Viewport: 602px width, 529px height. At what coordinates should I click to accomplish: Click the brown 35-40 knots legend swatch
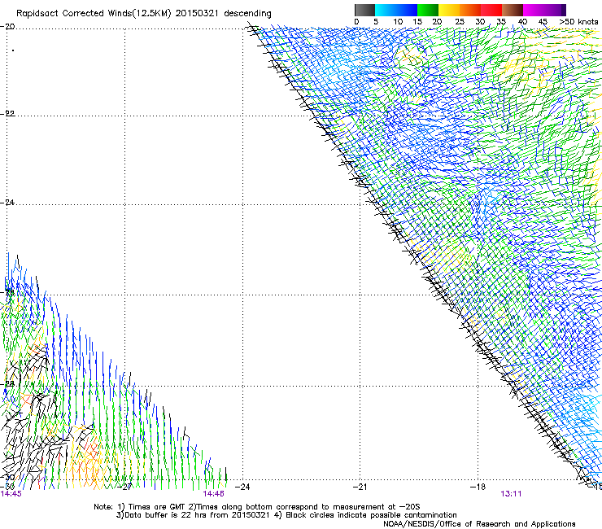(x=513, y=10)
